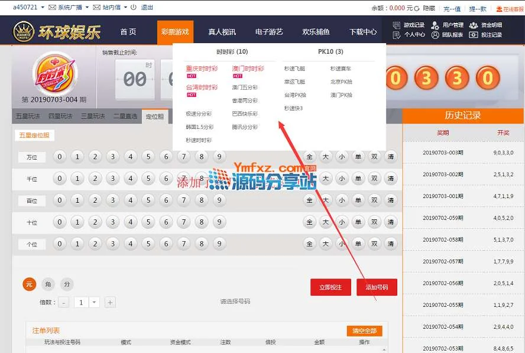The image size is (525, 353).
Task: Switch to the 五星玩法 tab
Action: pyautogui.click(x=28, y=116)
